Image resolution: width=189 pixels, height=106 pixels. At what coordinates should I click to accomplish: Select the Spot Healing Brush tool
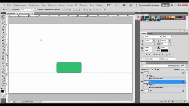pyautogui.click(x=3, y=37)
